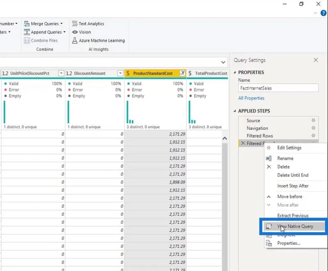328x271 pixels.
Task: Click the Edit Settings gear icon in the menu
Action: coord(269,148)
